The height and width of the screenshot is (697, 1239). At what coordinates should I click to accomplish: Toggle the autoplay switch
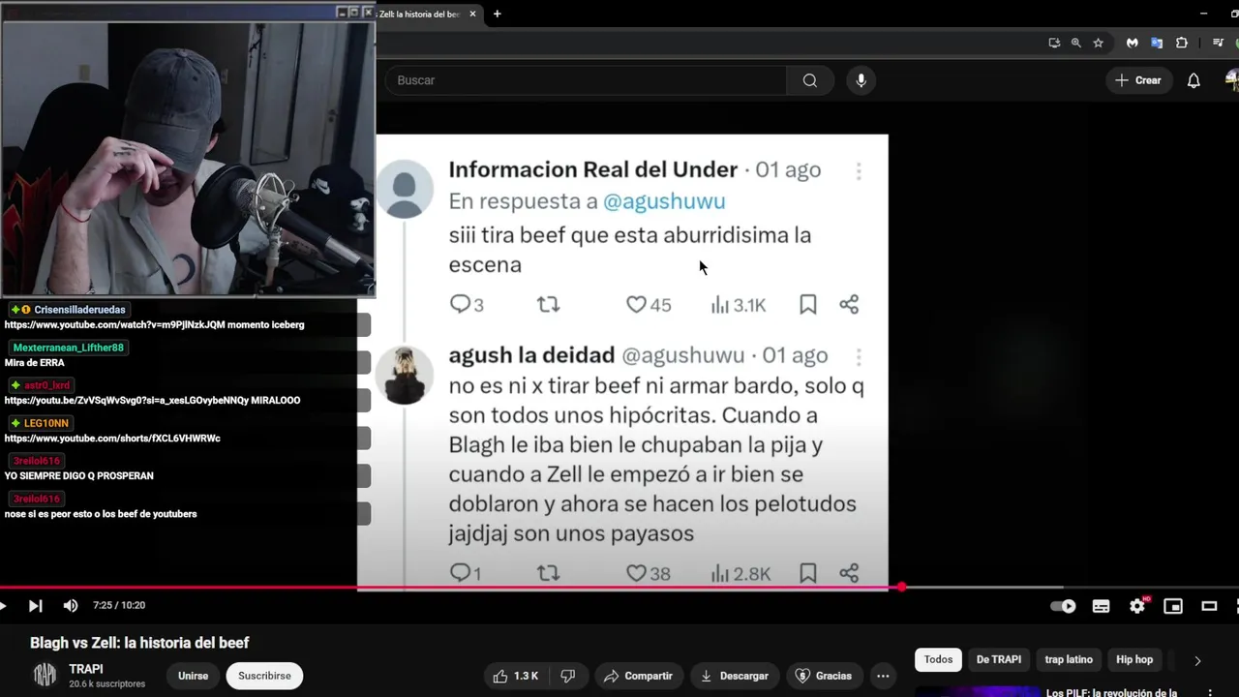click(x=1063, y=606)
